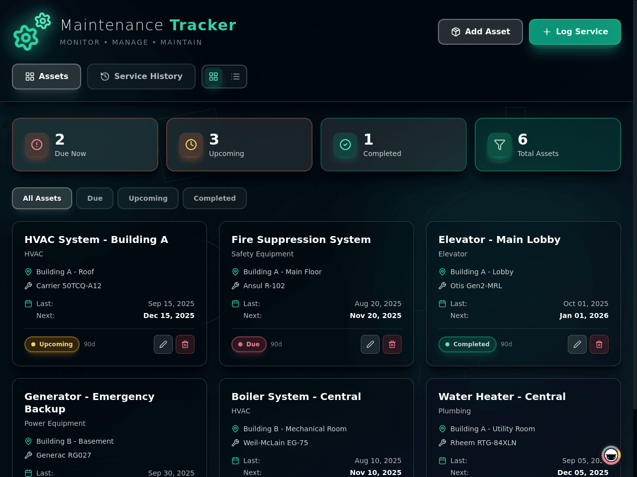The height and width of the screenshot is (477, 637).
Task: Switch to grid view layout
Action: click(213, 77)
